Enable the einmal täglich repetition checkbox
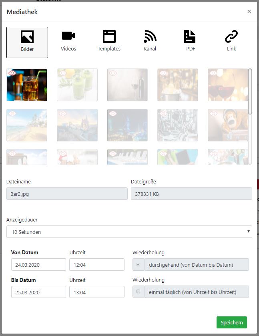259x336 pixels. click(139, 292)
